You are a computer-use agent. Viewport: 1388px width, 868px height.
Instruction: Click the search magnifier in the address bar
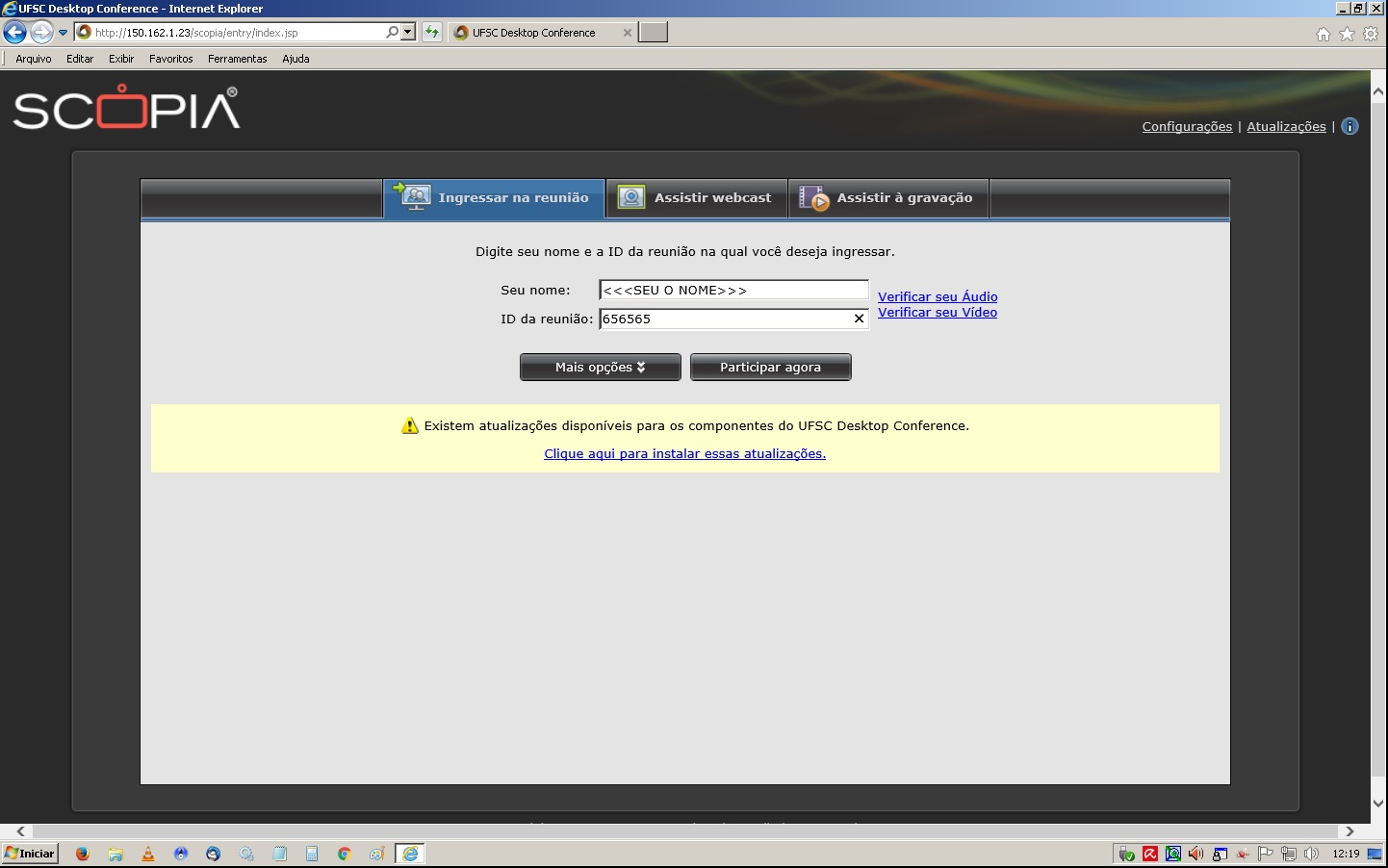[x=393, y=32]
